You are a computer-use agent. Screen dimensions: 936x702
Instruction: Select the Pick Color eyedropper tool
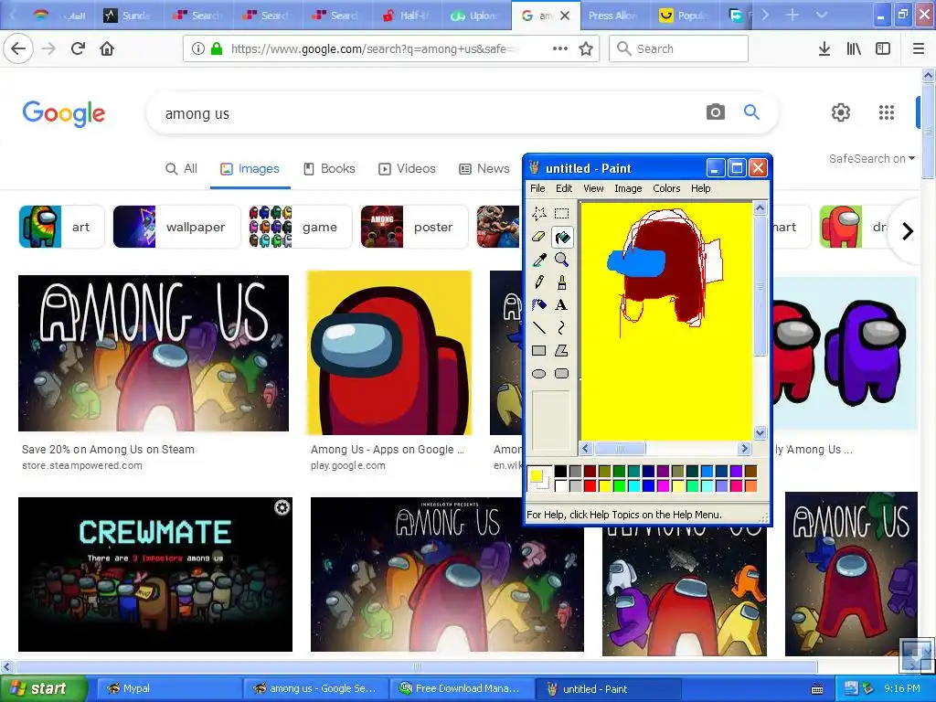coord(538,260)
